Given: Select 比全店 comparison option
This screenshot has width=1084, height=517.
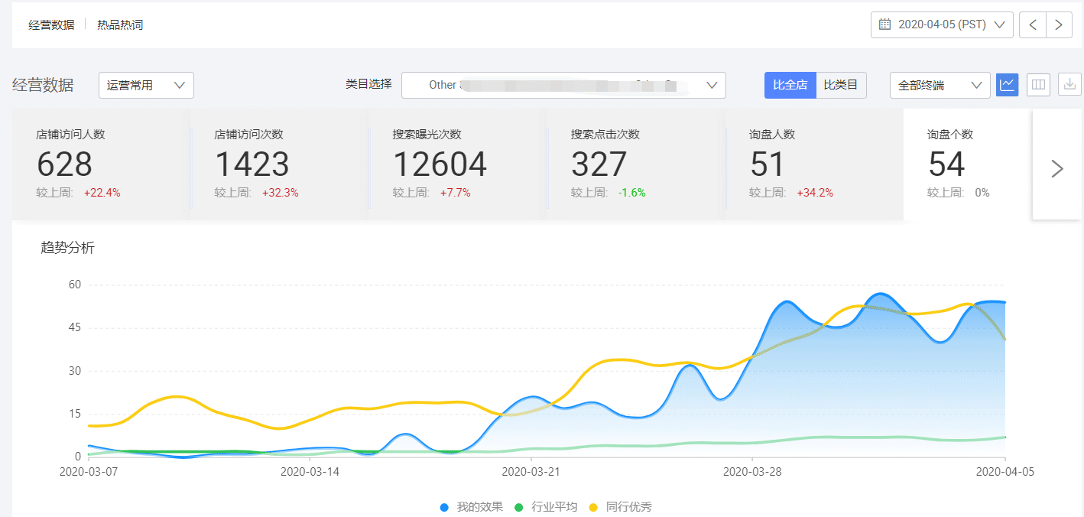Looking at the screenshot, I should coord(790,85).
